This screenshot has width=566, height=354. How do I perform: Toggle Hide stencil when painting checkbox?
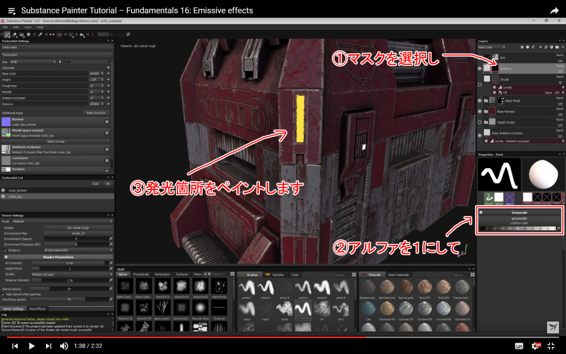click(x=4, y=294)
